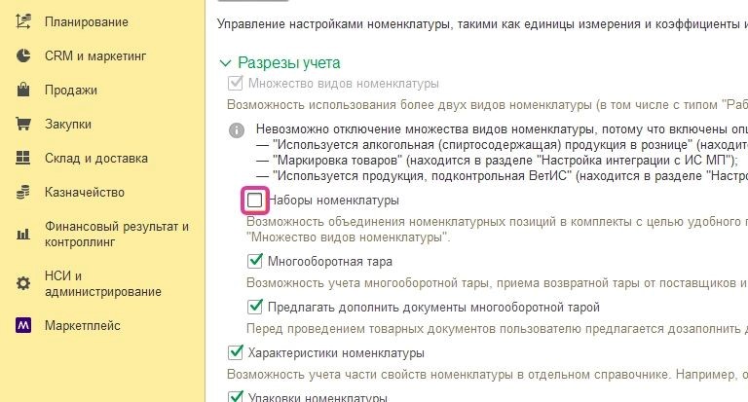Open the Продажи section
This screenshot has height=402, width=748.
pyautogui.click(x=71, y=91)
